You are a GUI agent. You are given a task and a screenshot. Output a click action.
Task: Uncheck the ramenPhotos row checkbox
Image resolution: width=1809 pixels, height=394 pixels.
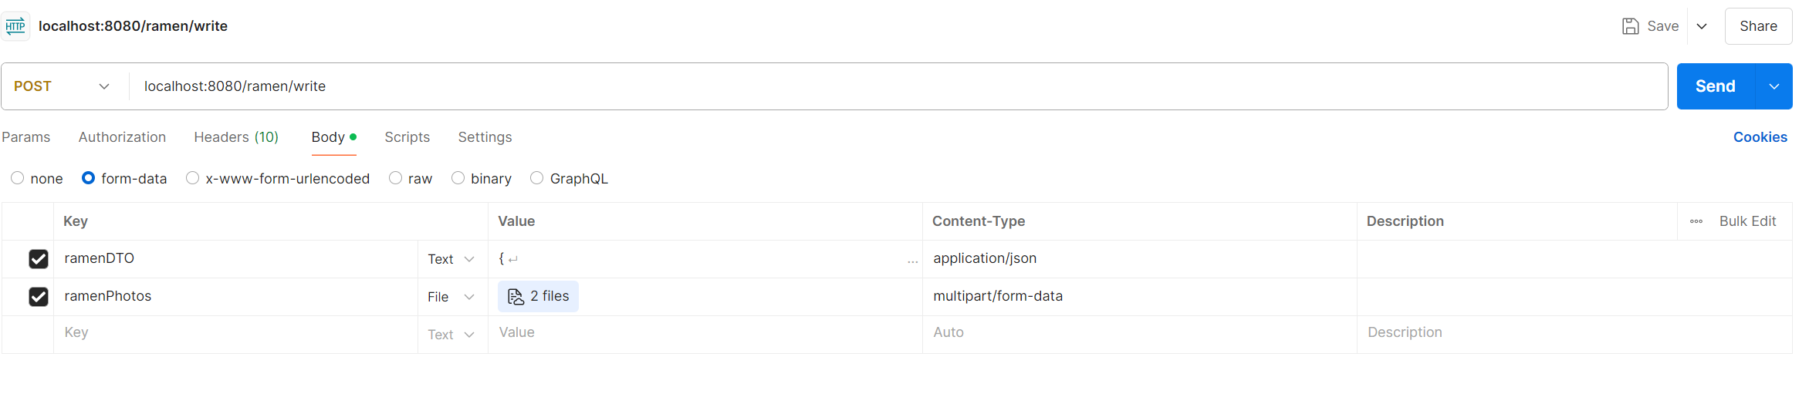pyautogui.click(x=39, y=297)
